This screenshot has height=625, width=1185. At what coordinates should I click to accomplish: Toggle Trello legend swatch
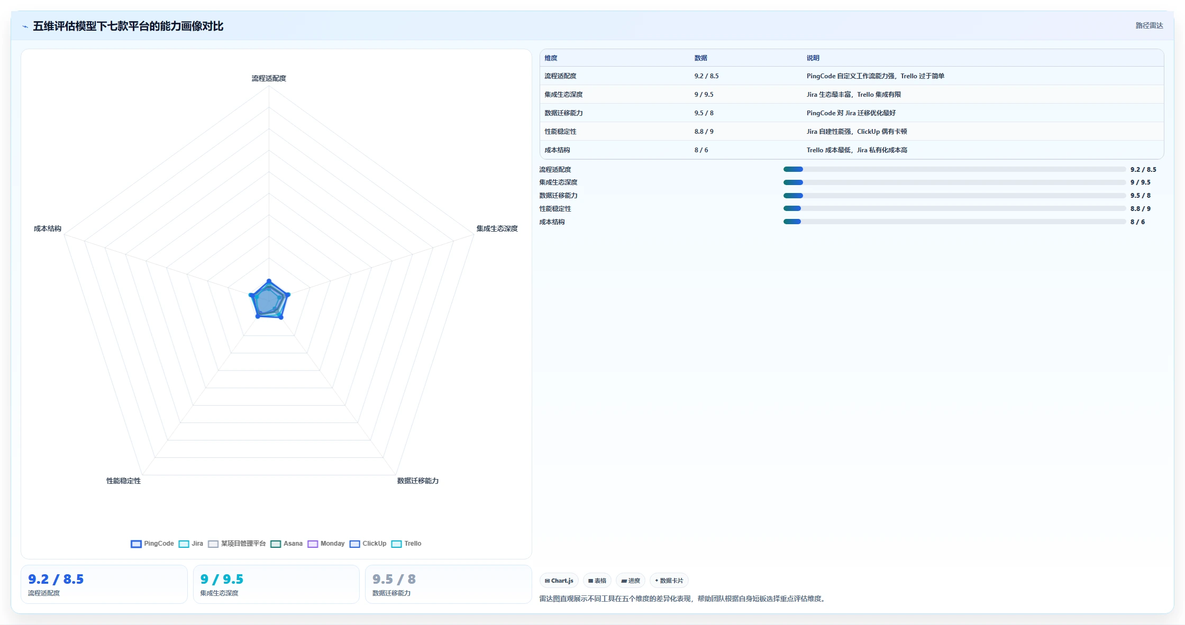(396, 544)
